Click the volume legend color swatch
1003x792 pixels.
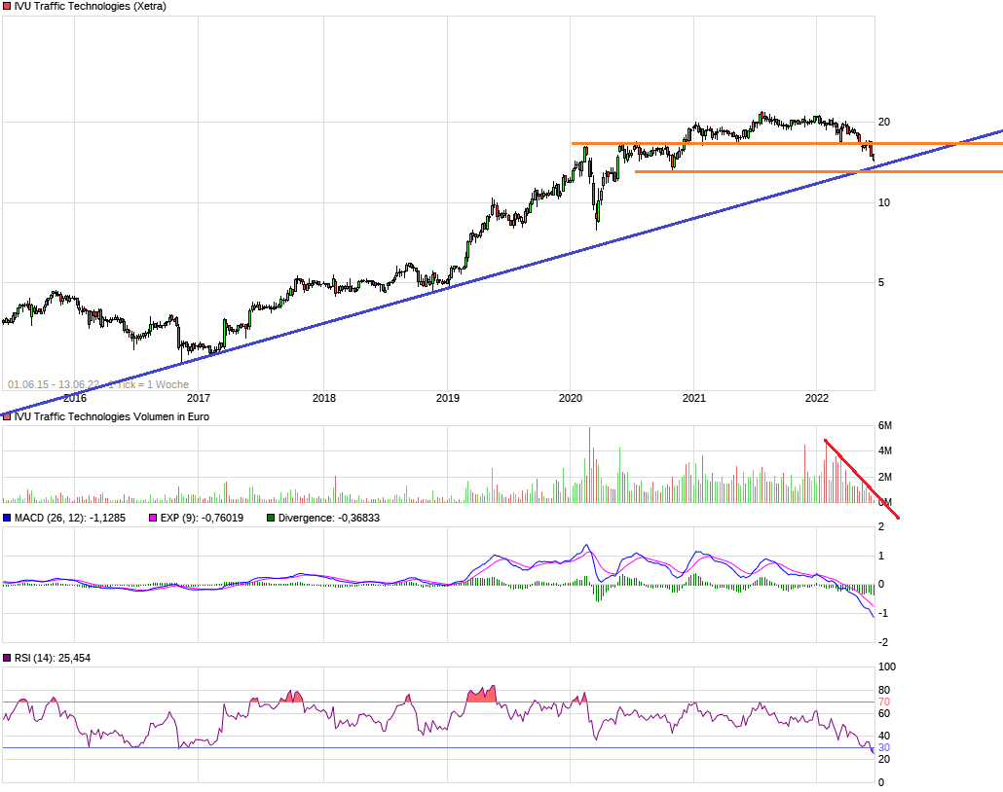click(7, 416)
